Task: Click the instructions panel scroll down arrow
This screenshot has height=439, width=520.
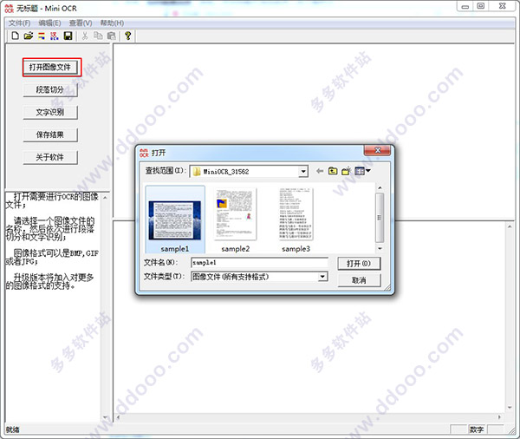Action: pyautogui.click(x=105, y=417)
